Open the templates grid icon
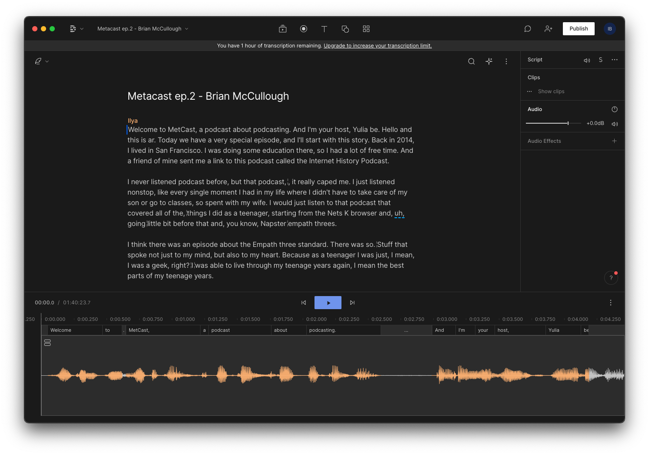The height and width of the screenshot is (455, 649). (x=366, y=29)
